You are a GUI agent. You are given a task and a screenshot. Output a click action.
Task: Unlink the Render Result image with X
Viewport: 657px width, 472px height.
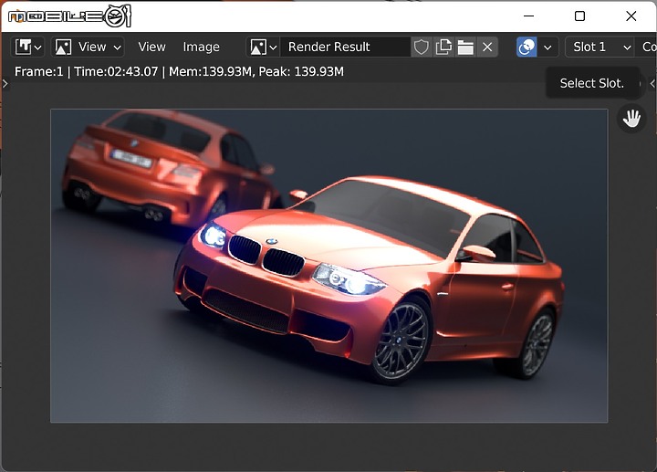[487, 47]
